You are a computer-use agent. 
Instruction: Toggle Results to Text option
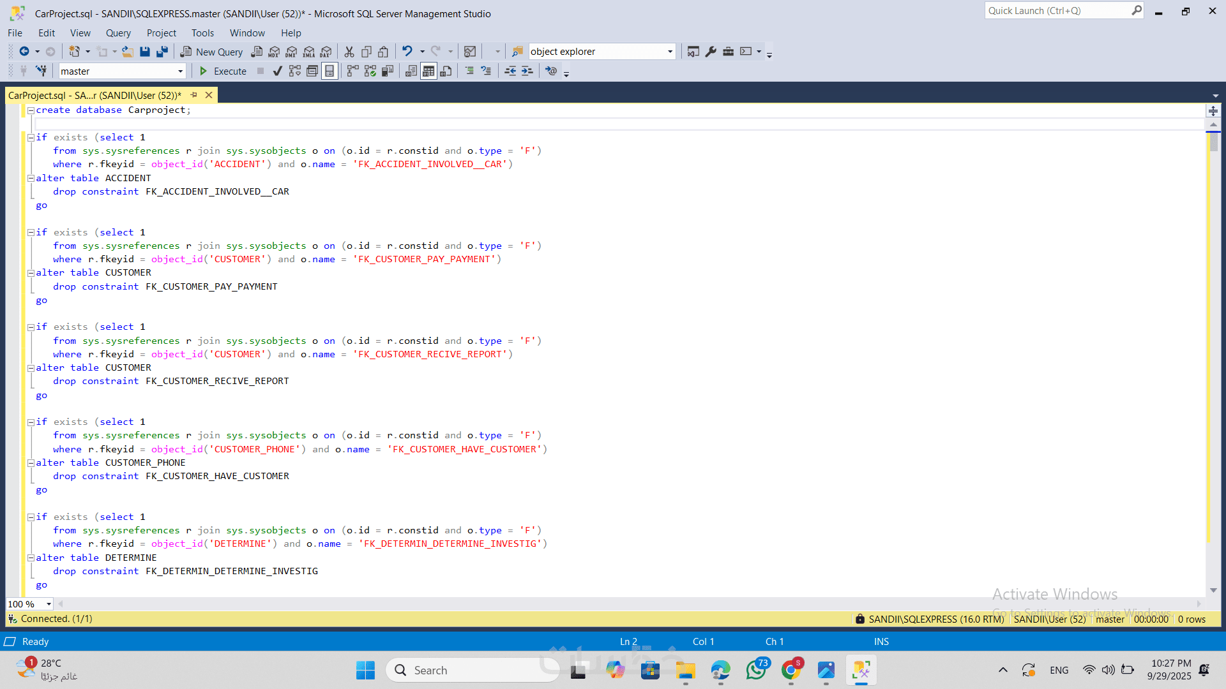pos(411,71)
